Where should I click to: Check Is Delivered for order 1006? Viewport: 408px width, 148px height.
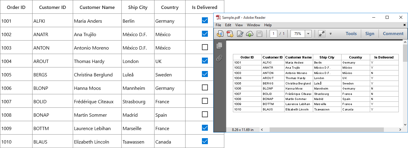[205, 87]
